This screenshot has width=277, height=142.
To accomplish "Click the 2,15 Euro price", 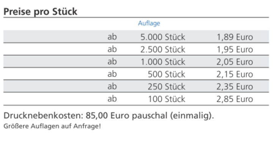I will (x=235, y=74).
